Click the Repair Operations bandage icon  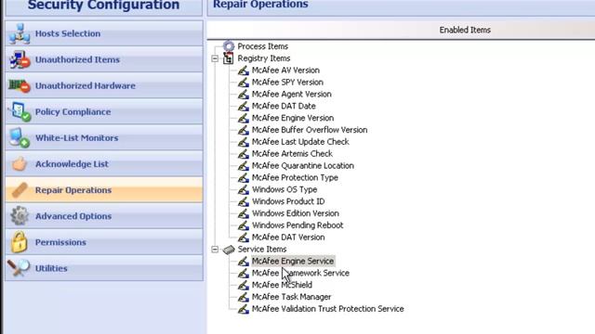(x=19, y=190)
